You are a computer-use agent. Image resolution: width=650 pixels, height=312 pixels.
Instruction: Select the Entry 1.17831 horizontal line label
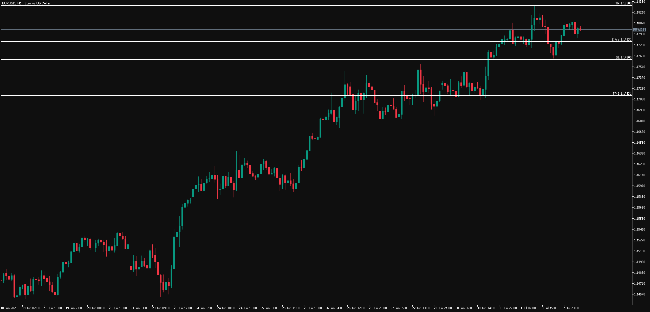pyautogui.click(x=621, y=40)
